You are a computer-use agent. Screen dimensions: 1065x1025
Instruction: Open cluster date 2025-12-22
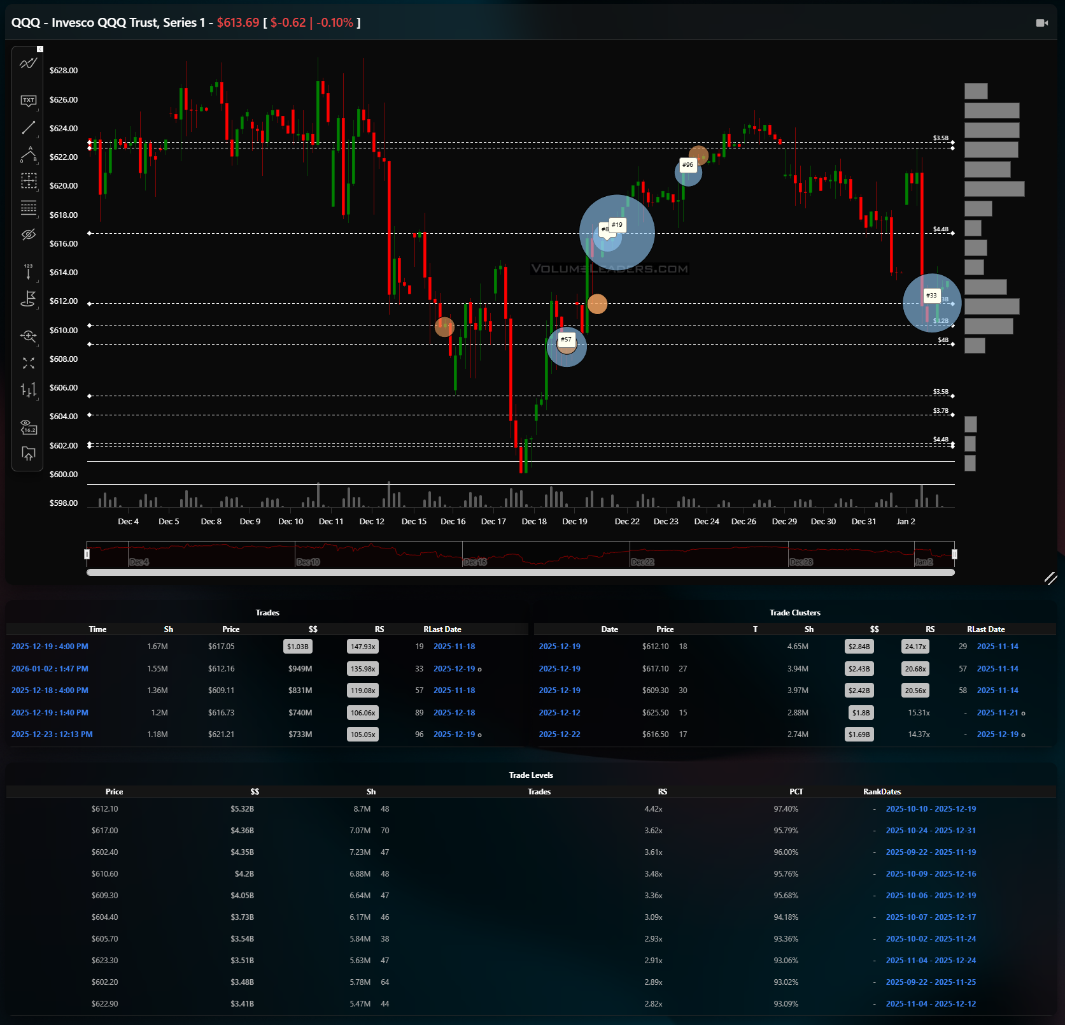tap(560, 735)
